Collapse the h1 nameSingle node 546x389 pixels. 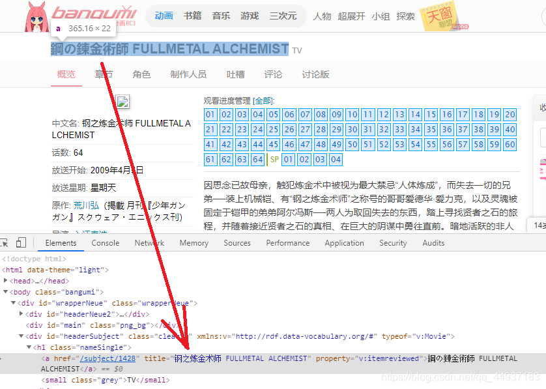tap(29, 347)
